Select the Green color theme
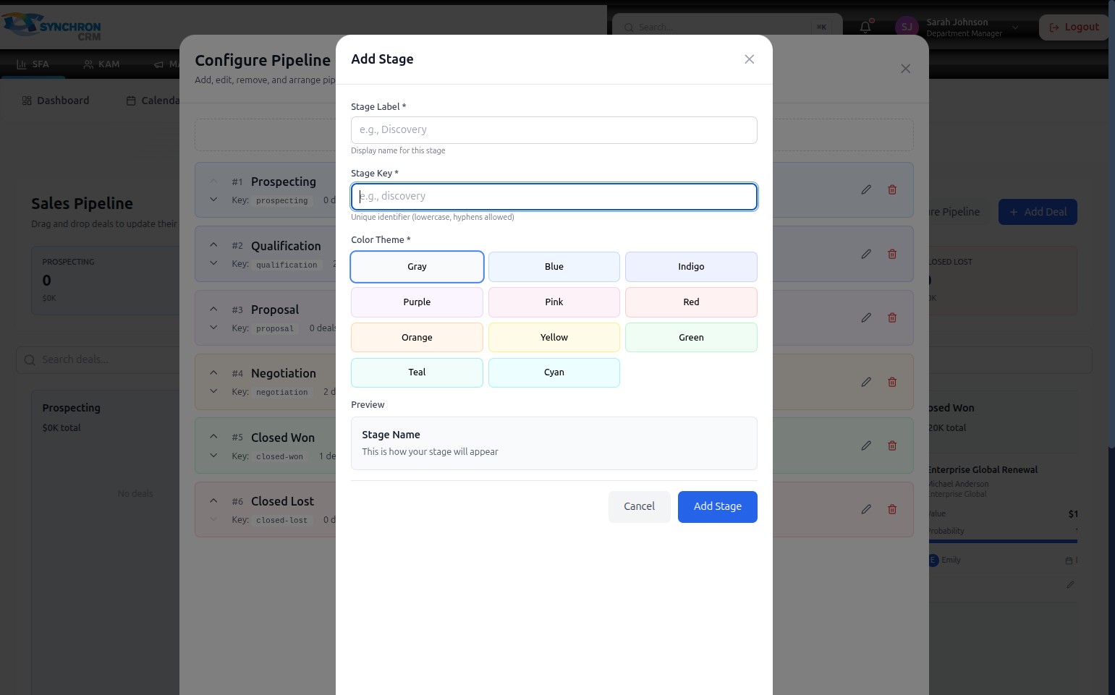Screen dimensions: 1115x695 [x=691, y=338]
